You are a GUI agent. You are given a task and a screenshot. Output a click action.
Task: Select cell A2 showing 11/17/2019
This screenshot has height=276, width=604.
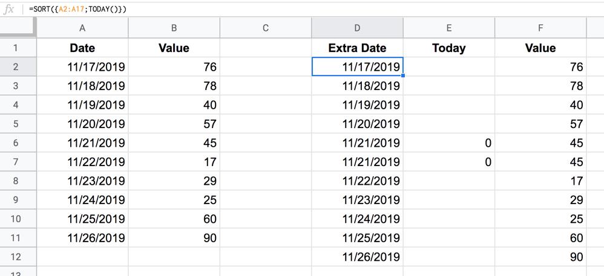point(82,67)
